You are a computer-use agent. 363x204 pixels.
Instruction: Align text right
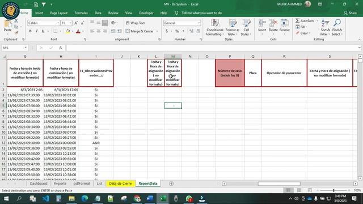pyautogui.click(x=105, y=31)
